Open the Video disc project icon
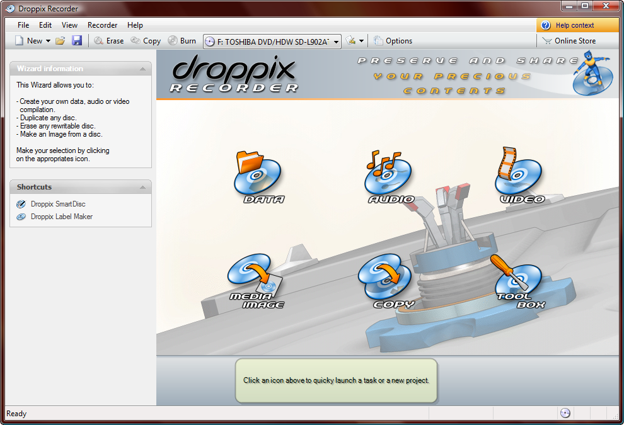Viewport: 624px width, 425px height. (x=520, y=176)
